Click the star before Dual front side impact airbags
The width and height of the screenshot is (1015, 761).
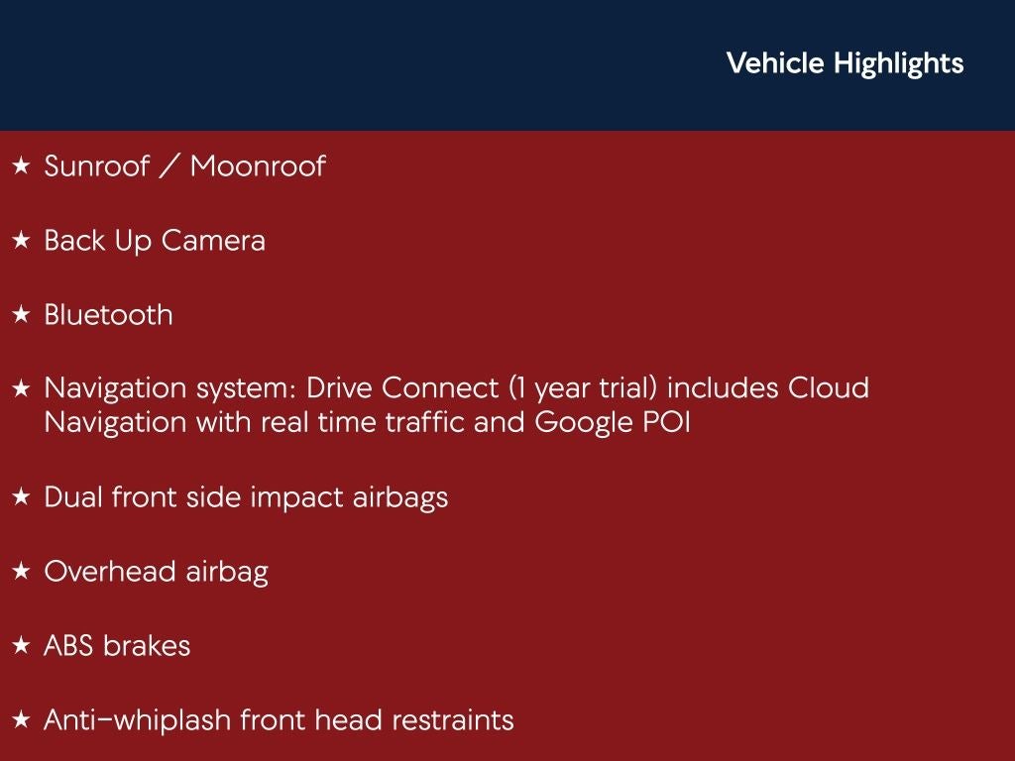click(21, 497)
